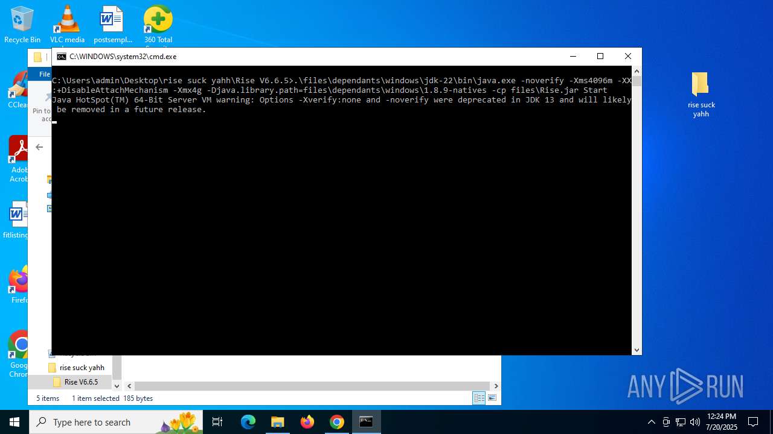Image resolution: width=773 pixels, height=434 pixels.
Task: Switch Explorer to details view
Action: (x=479, y=398)
